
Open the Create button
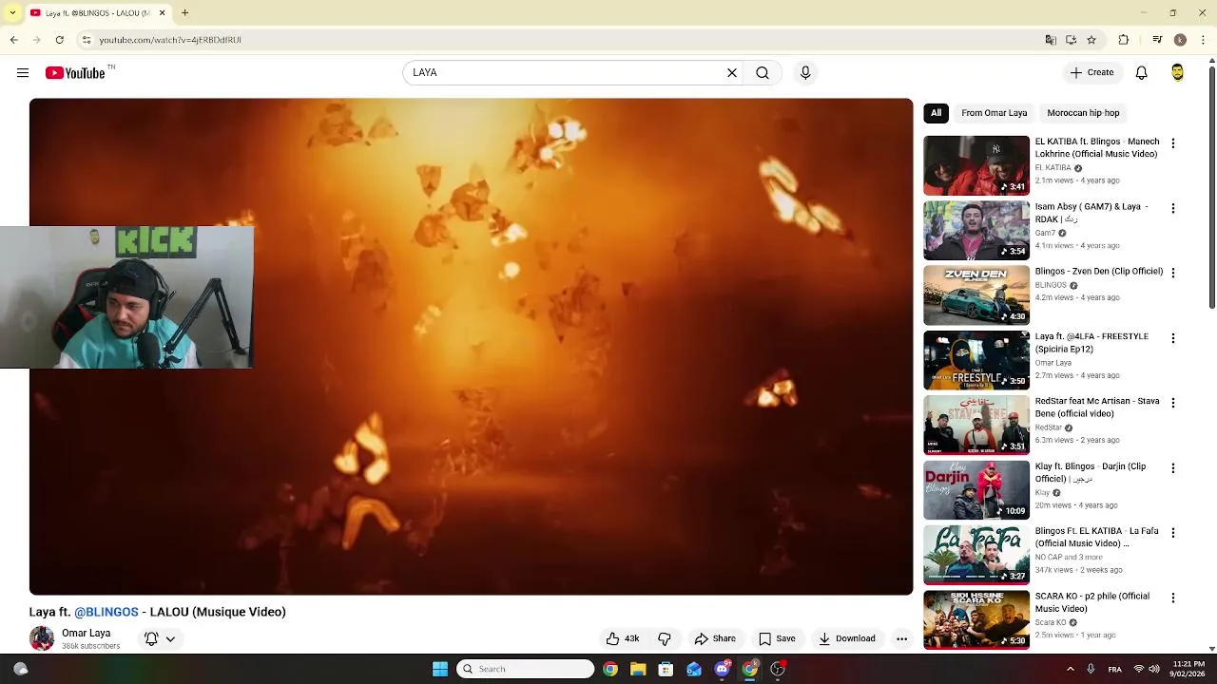click(x=1091, y=72)
